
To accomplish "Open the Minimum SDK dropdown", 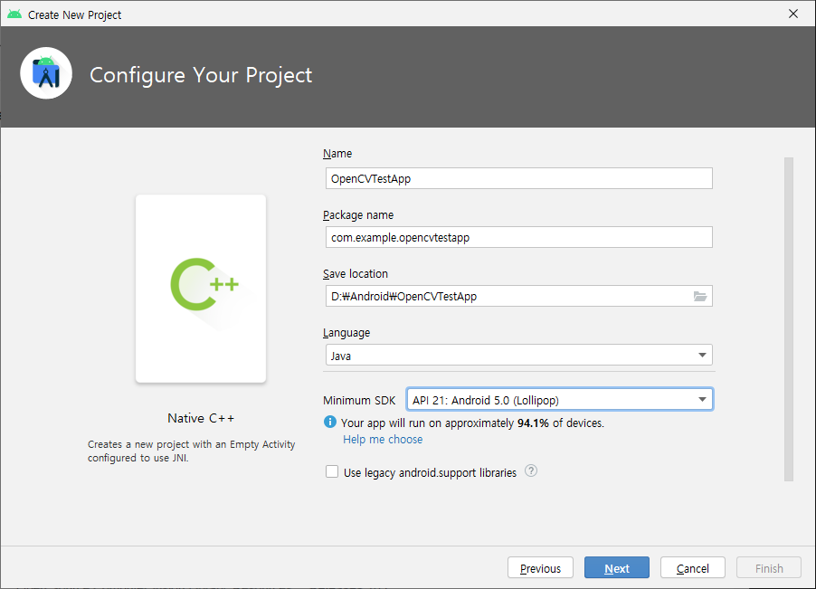I will (559, 400).
